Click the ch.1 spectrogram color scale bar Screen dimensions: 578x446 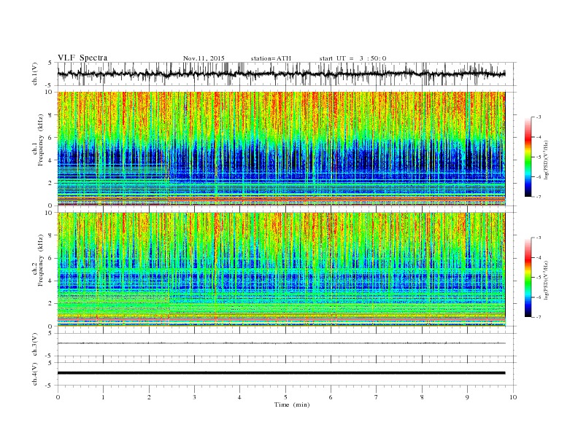click(x=528, y=157)
